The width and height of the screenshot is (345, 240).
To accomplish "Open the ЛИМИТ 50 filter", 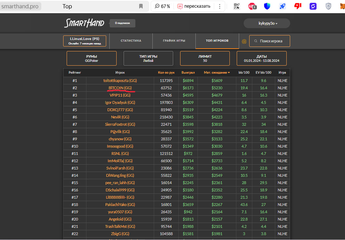I will (x=205, y=58).
